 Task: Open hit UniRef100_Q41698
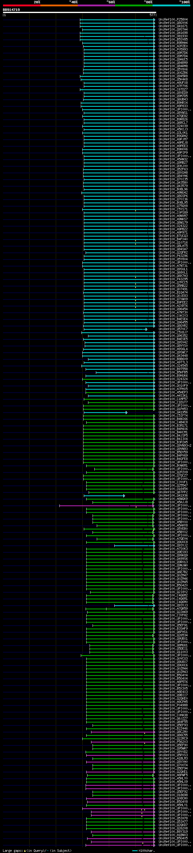[173, 33]
